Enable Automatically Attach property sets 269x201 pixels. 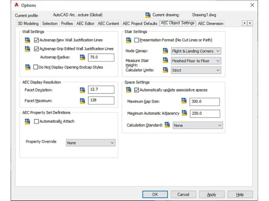(36, 122)
